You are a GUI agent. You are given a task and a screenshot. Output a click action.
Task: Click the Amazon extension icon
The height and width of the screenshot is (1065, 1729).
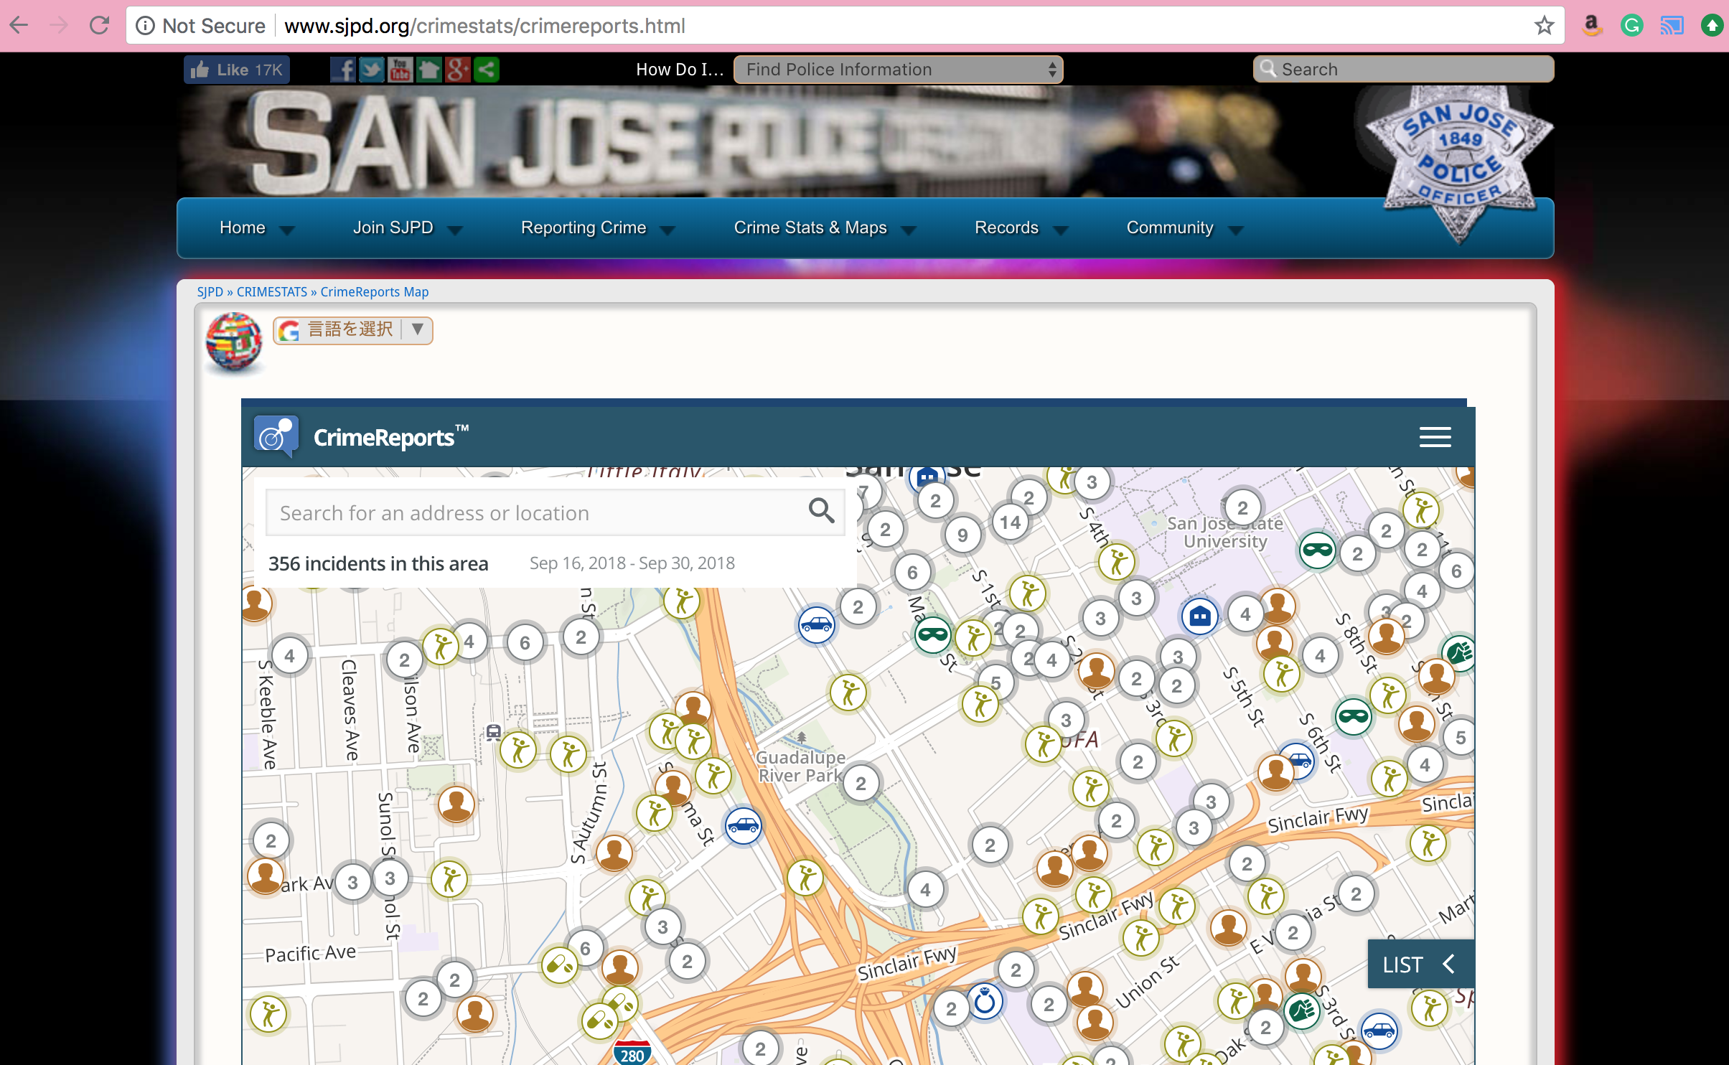1591,26
